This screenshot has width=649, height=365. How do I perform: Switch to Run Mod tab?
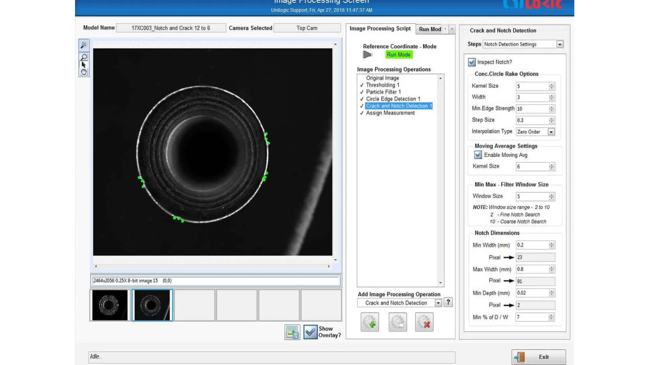430,29
